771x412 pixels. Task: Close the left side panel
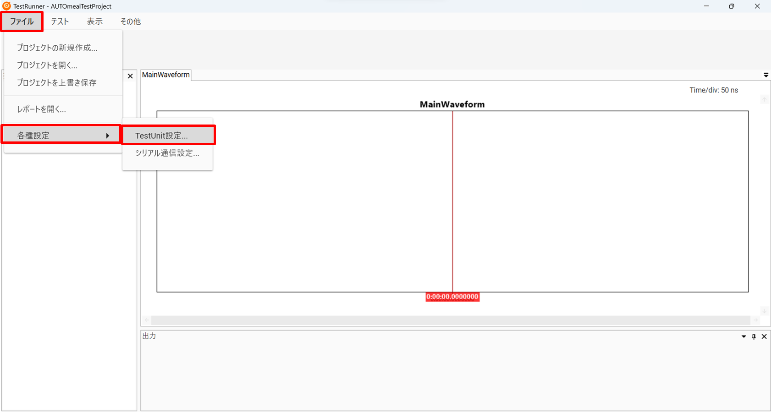click(x=130, y=76)
